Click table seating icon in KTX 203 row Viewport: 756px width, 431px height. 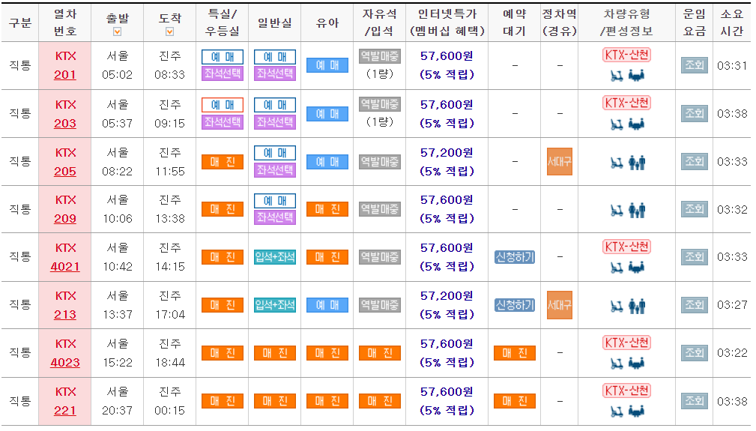tap(636, 124)
